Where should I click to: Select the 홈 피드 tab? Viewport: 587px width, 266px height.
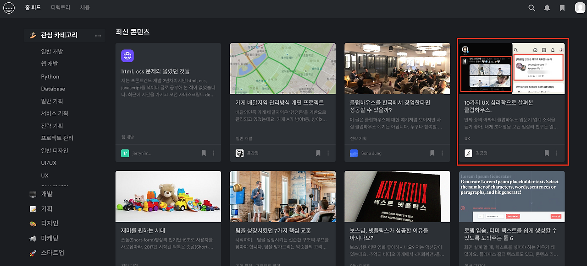[x=33, y=8]
